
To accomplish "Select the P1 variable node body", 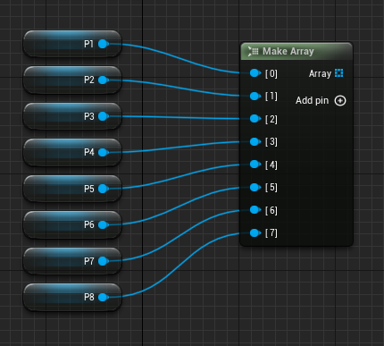I will [x=72, y=44].
